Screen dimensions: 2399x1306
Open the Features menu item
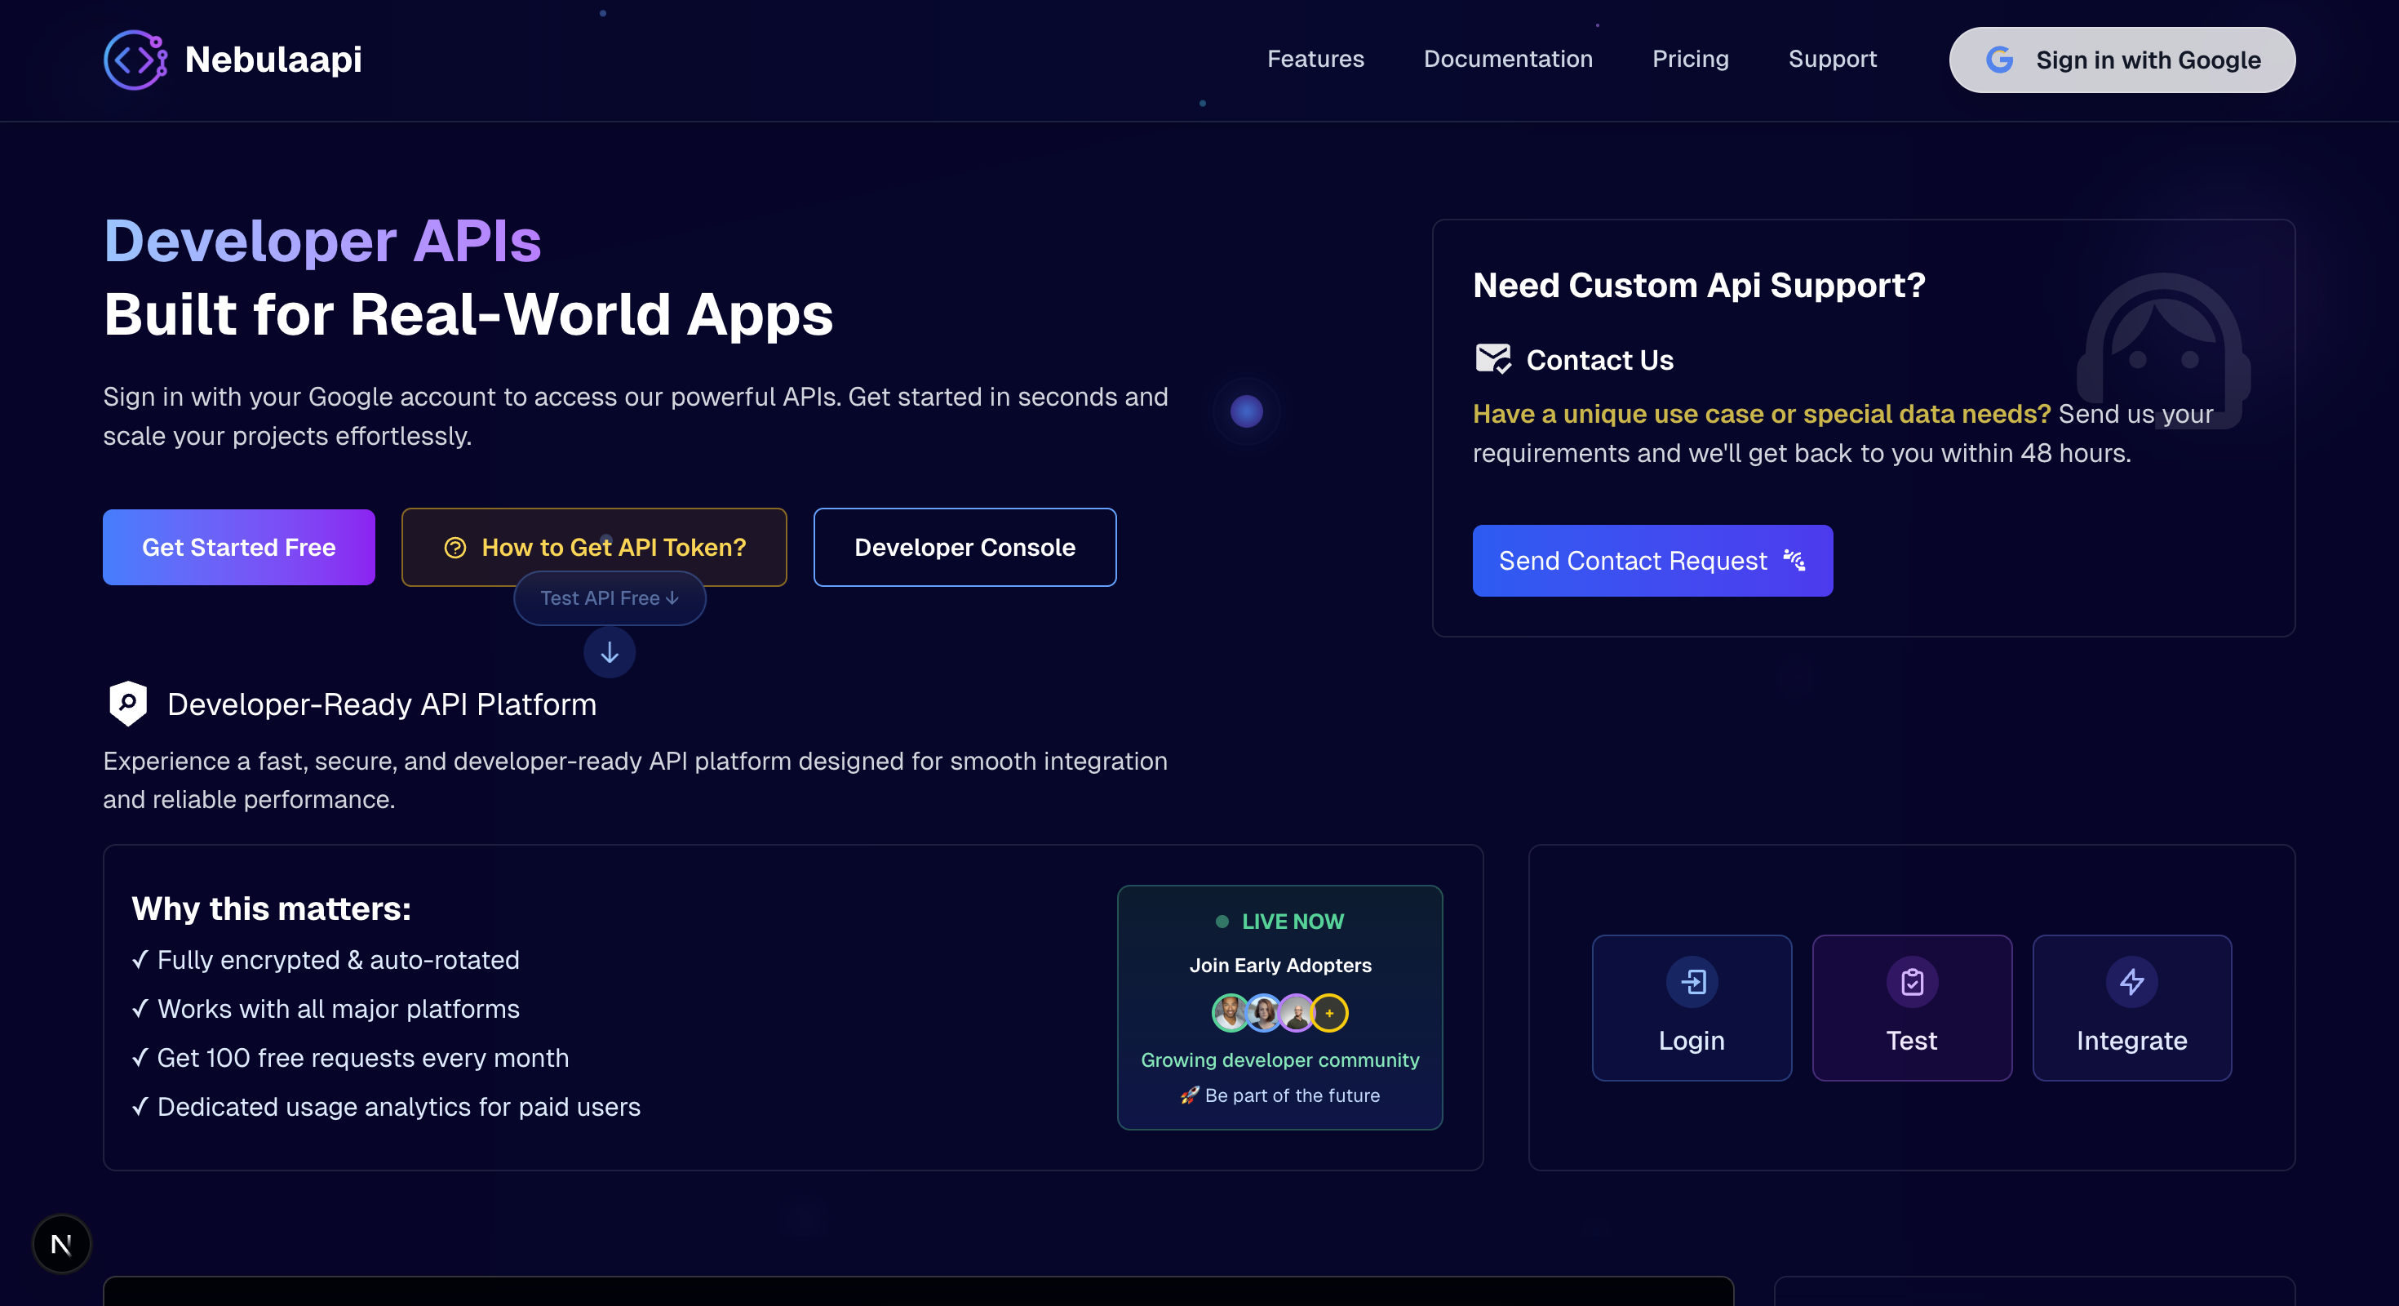(x=1315, y=60)
